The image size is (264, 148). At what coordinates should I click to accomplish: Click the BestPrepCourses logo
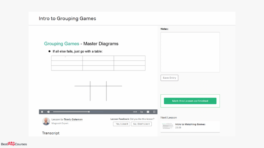tap(14, 144)
